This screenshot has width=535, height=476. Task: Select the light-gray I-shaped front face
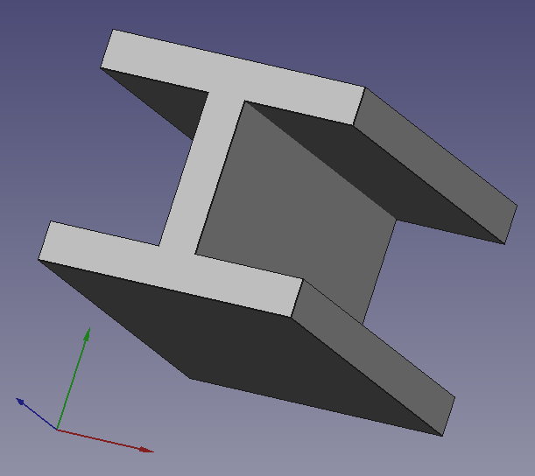201,174
